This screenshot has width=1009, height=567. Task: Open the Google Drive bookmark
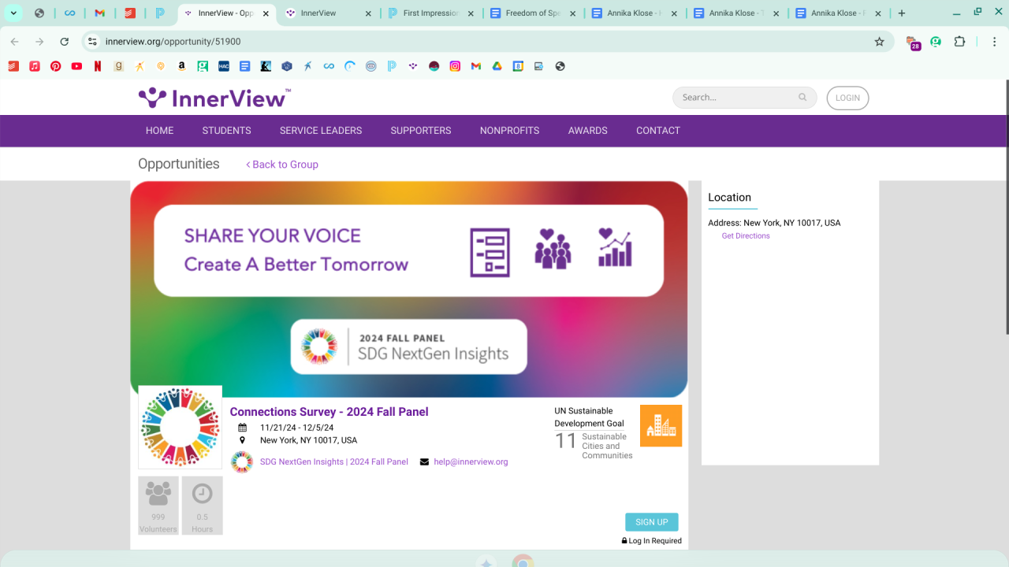(497, 66)
